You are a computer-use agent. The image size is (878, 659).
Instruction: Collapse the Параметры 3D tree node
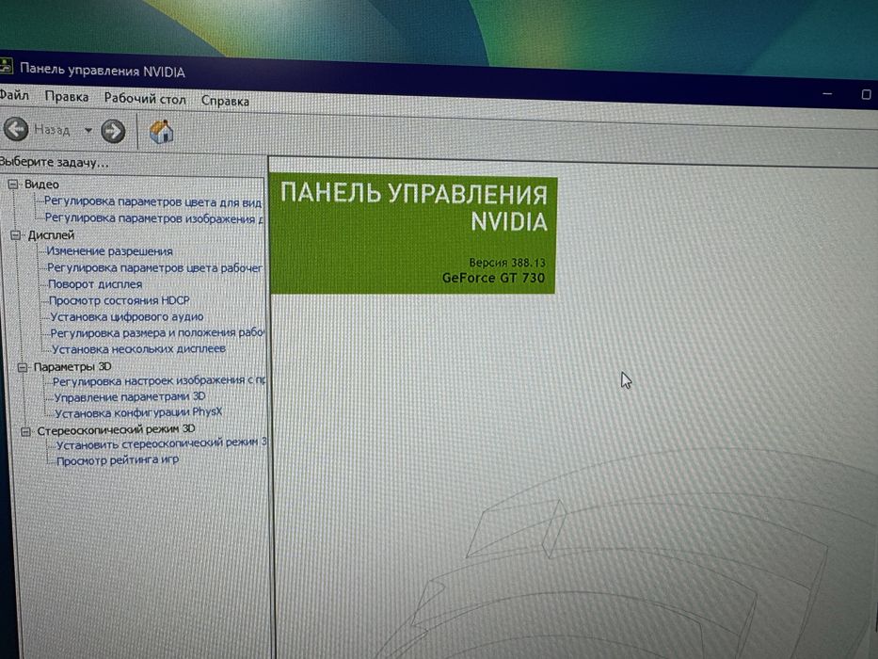[x=23, y=367]
